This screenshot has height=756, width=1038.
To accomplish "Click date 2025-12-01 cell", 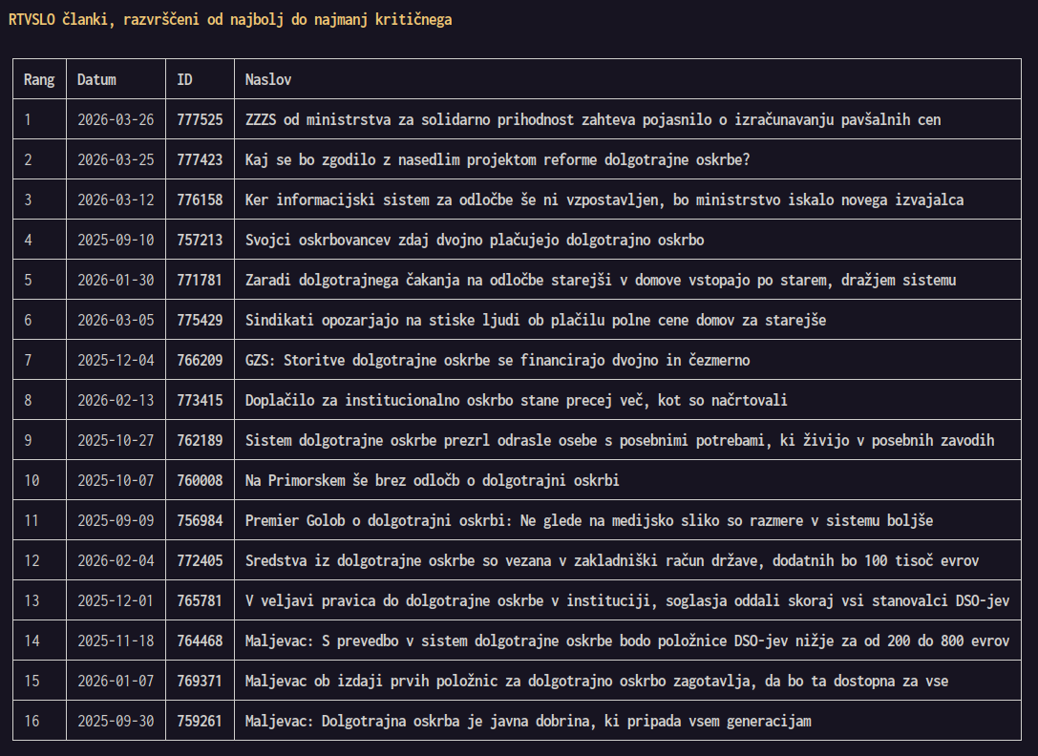I will 116,601.
